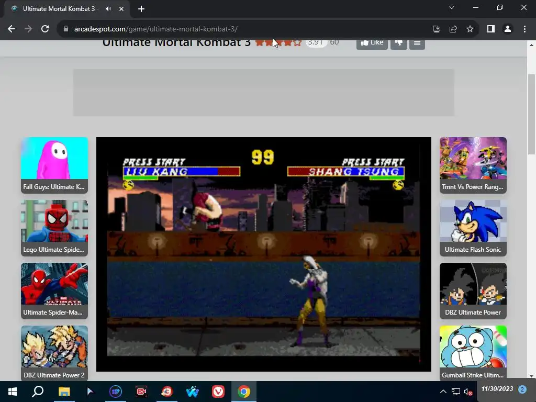Open the DBZ Ultimate Power 2 thumbnail
536x402 pixels.
(x=54, y=353)
